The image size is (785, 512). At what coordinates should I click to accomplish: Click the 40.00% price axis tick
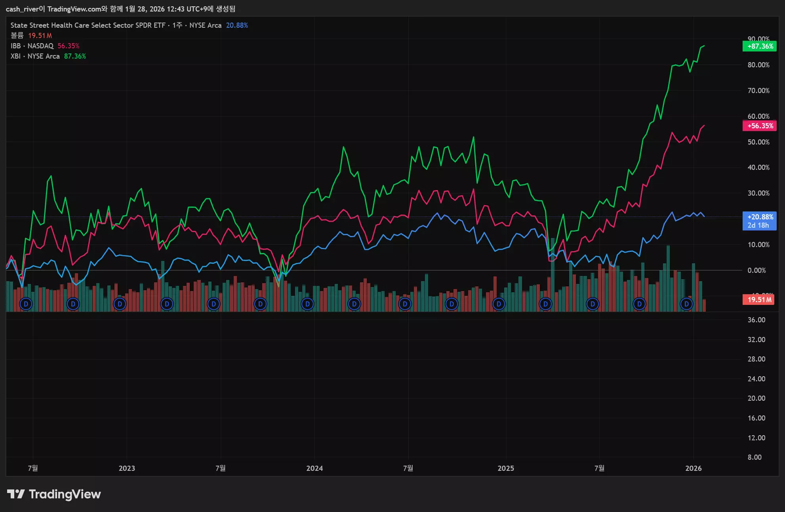click(758, 167)
